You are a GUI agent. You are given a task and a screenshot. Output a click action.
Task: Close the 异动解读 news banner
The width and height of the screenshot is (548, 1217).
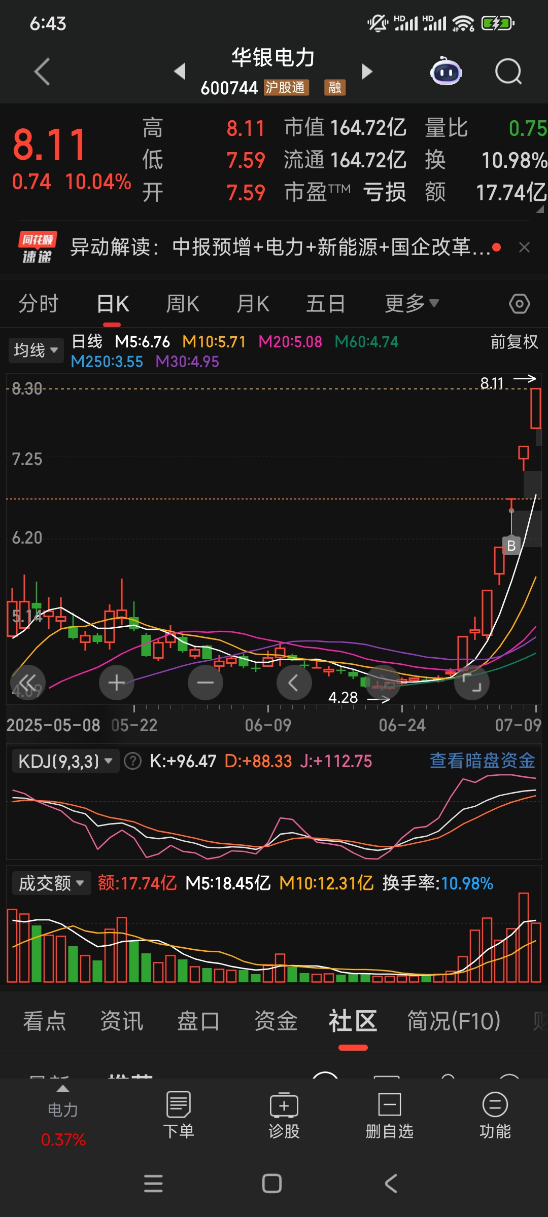(x=525, y=247)
